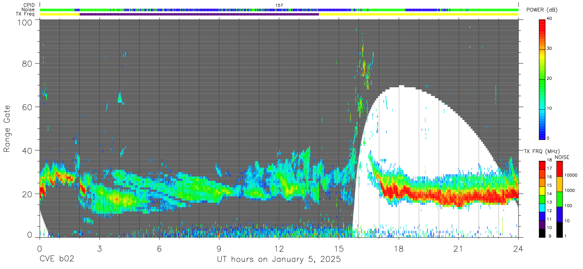
Task: Click x-axis tick label 15
Action: tap(339, 248)
